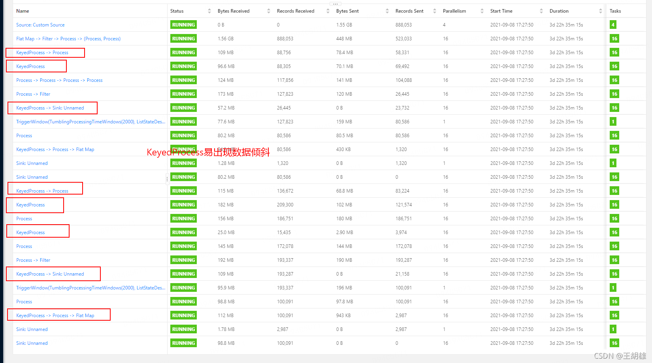
Task: Open KeyedProcess -> Process row with 109 MB
Action: tap(42, 53)
